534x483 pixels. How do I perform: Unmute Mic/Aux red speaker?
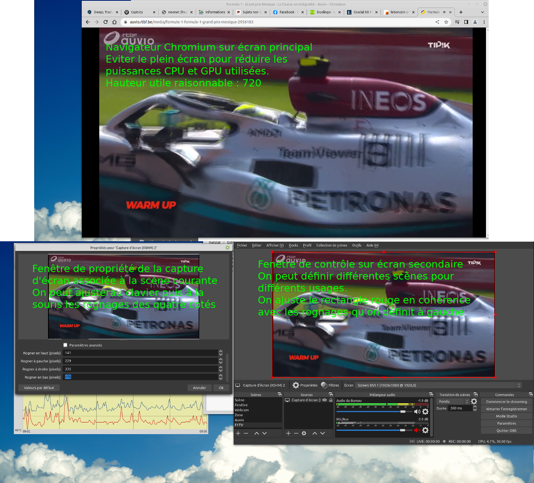pyautogui.click(x=417, y=430)
